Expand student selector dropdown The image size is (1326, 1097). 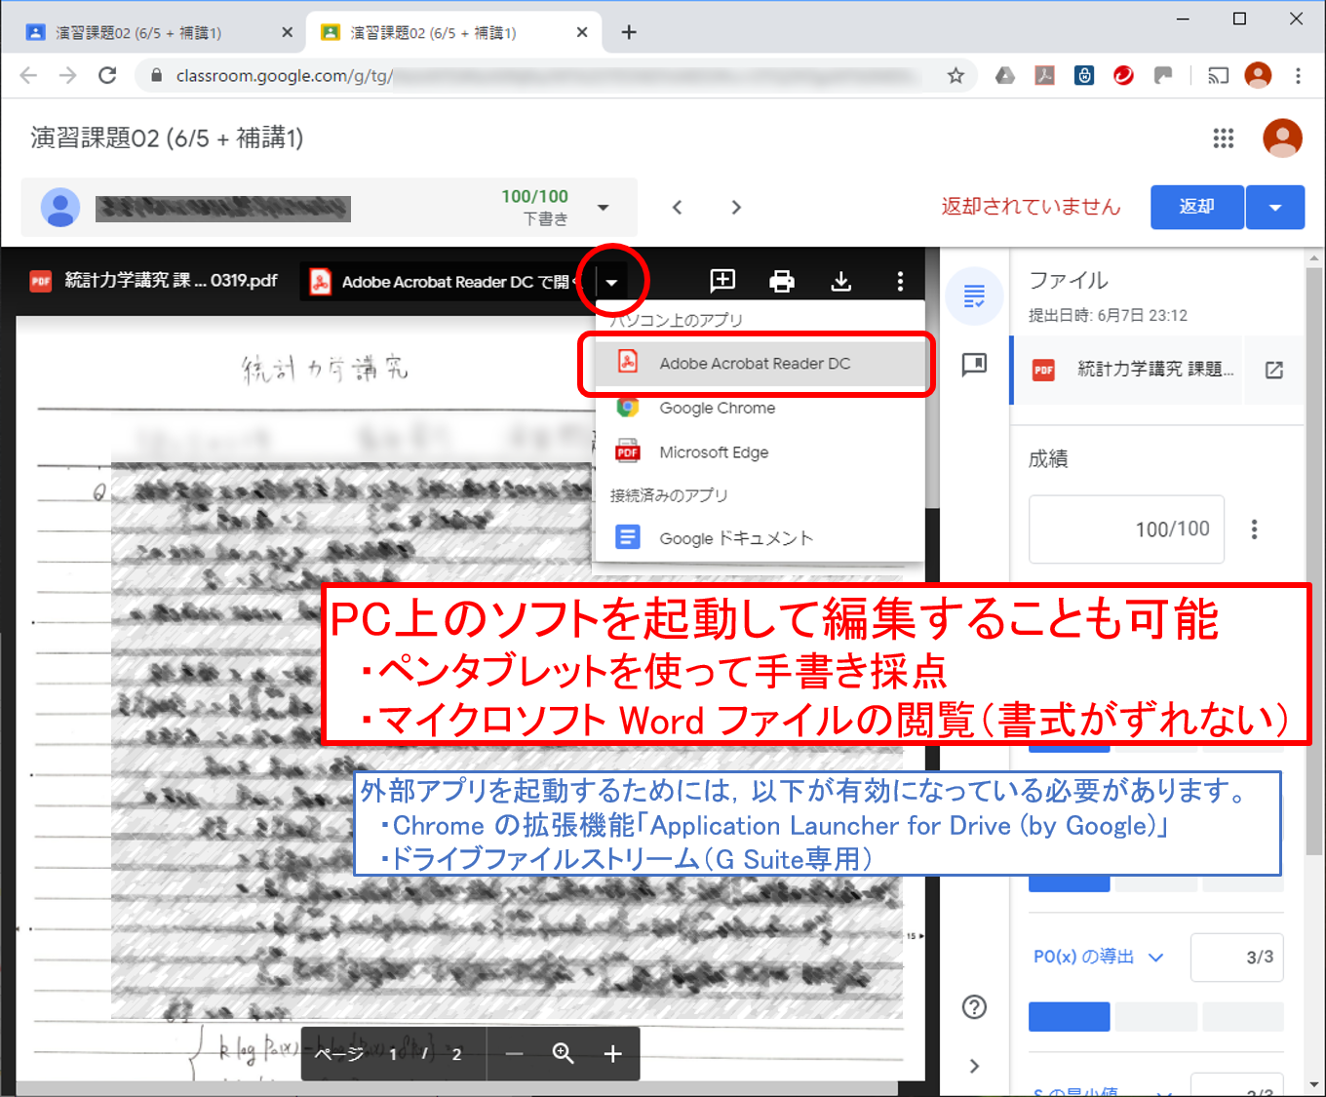pos(604,207)
